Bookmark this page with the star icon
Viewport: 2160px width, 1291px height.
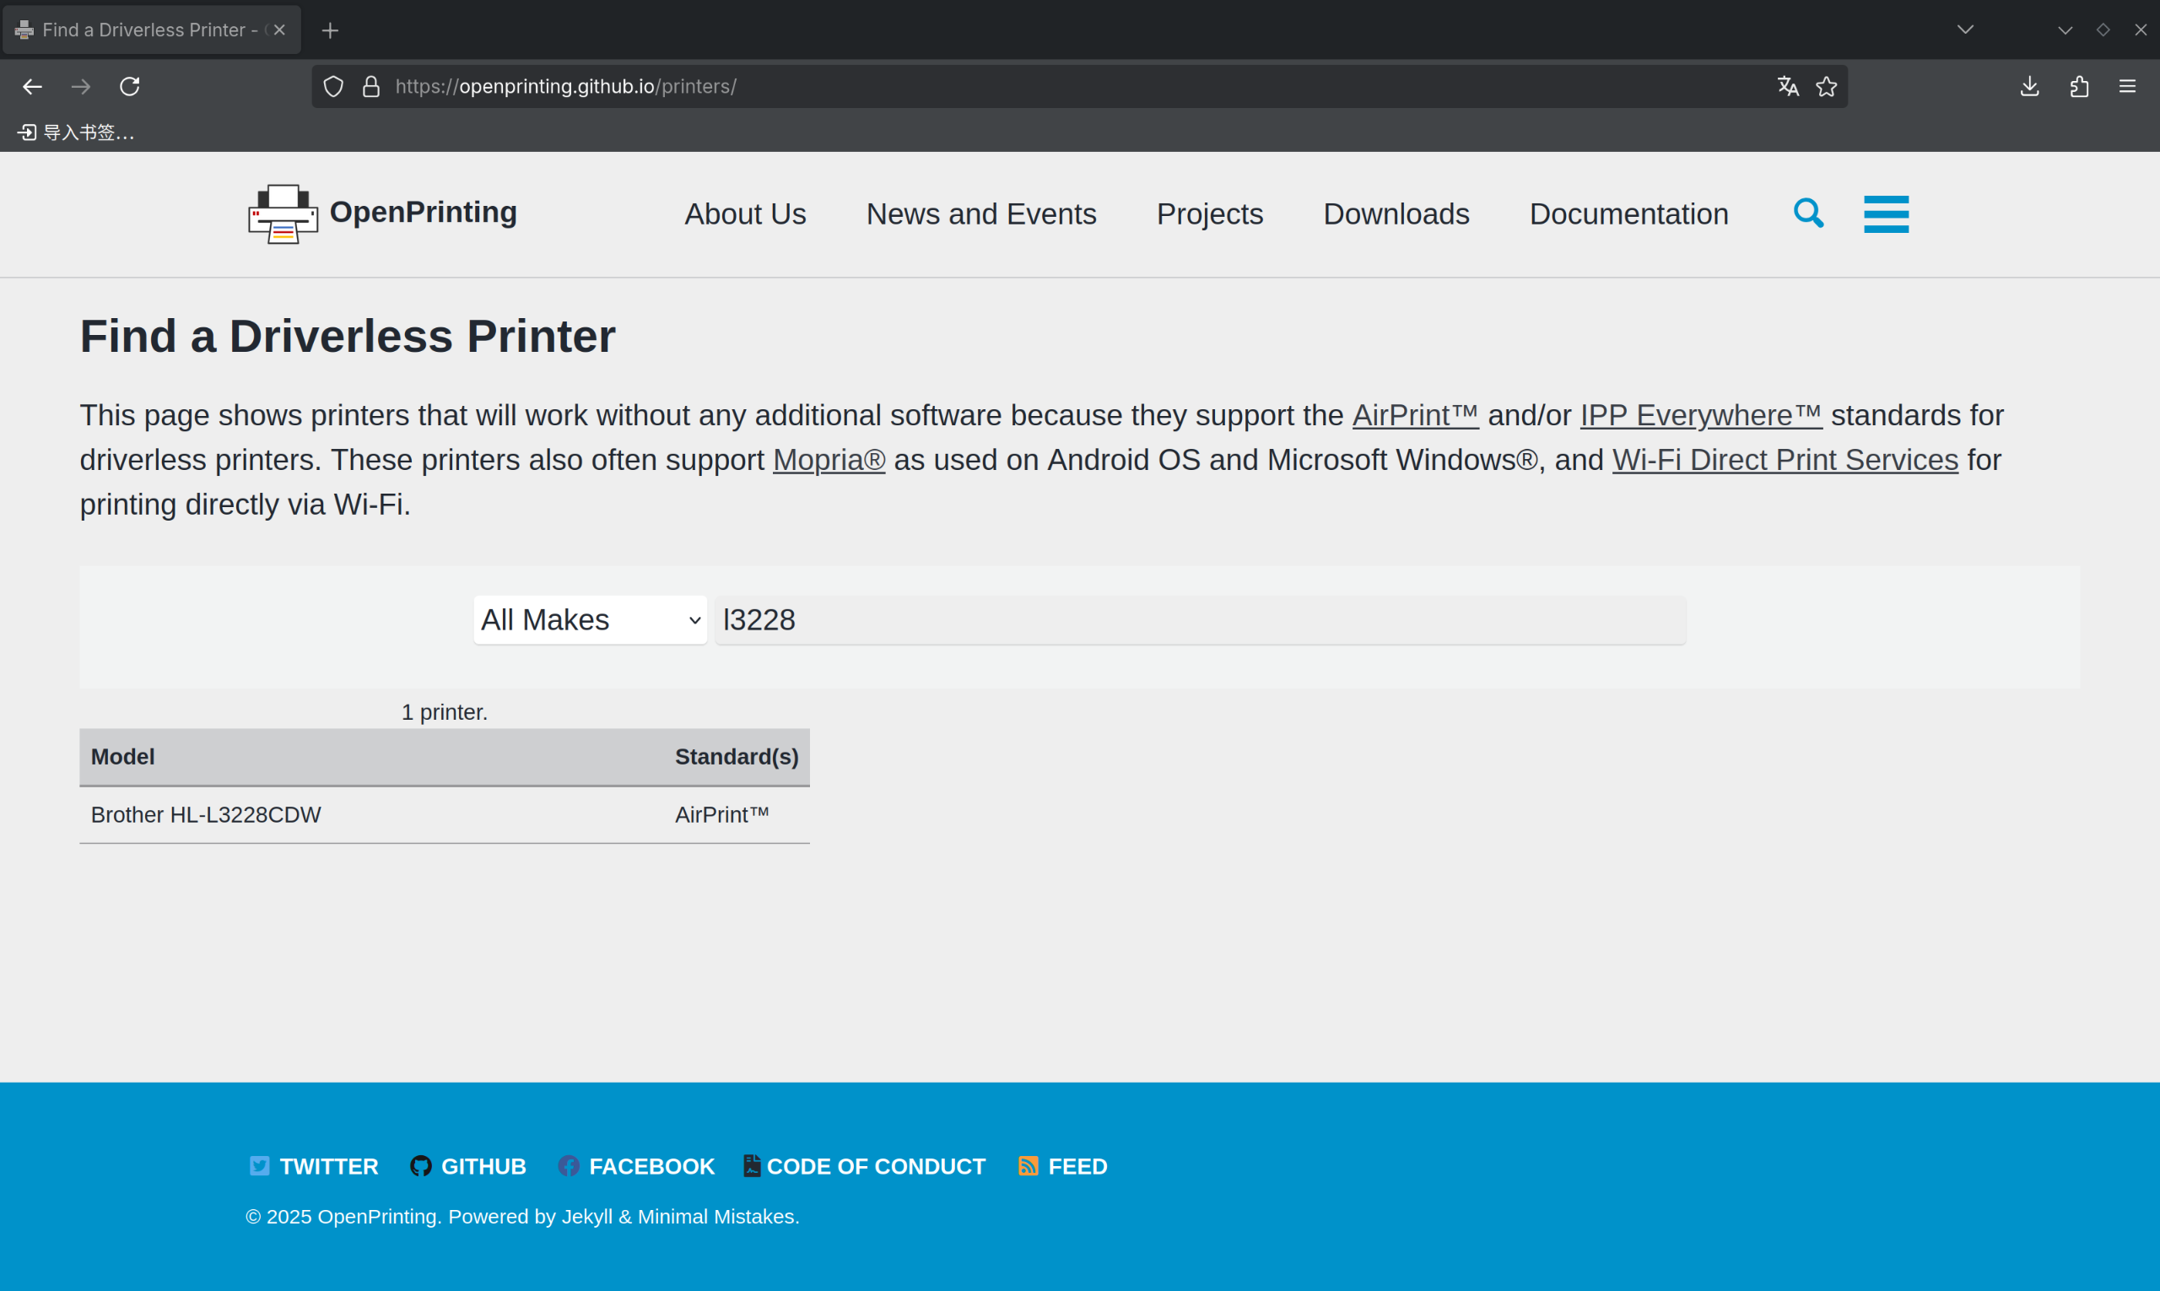[x=1827, y=86]
